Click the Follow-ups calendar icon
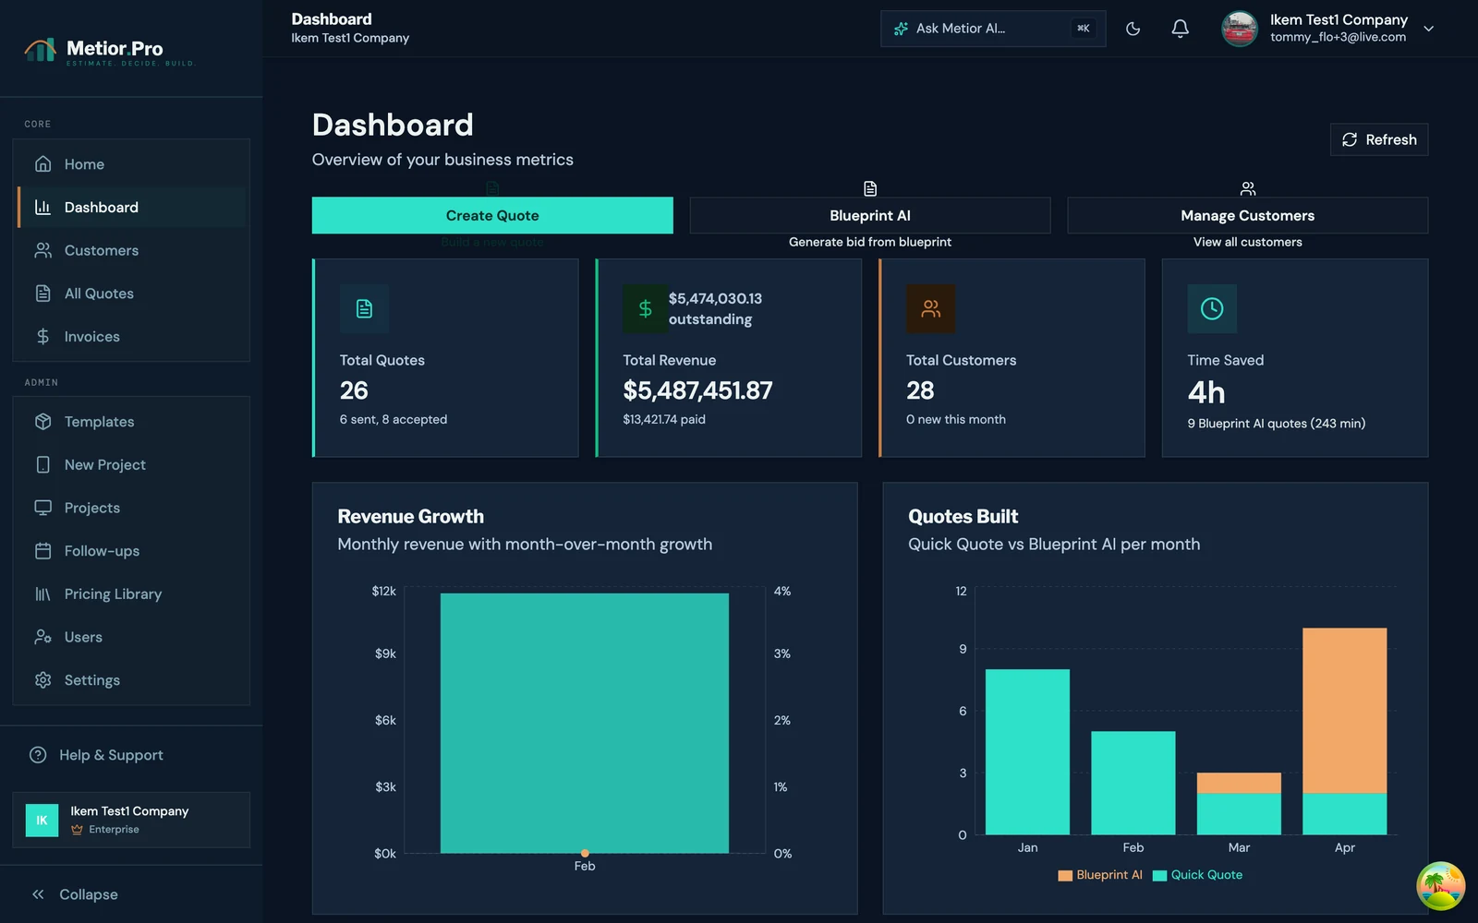The height and width of the screenshot is (923, 1478). point(42,551)
